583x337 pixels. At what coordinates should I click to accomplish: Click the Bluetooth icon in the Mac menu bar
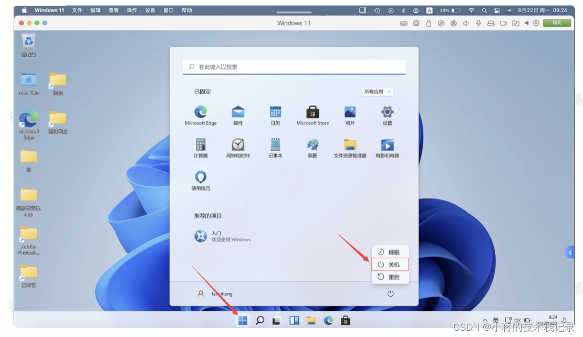point(403,10)
